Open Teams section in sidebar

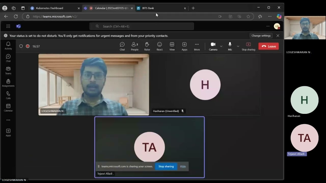pyautogui.click(x=8, y=70)
